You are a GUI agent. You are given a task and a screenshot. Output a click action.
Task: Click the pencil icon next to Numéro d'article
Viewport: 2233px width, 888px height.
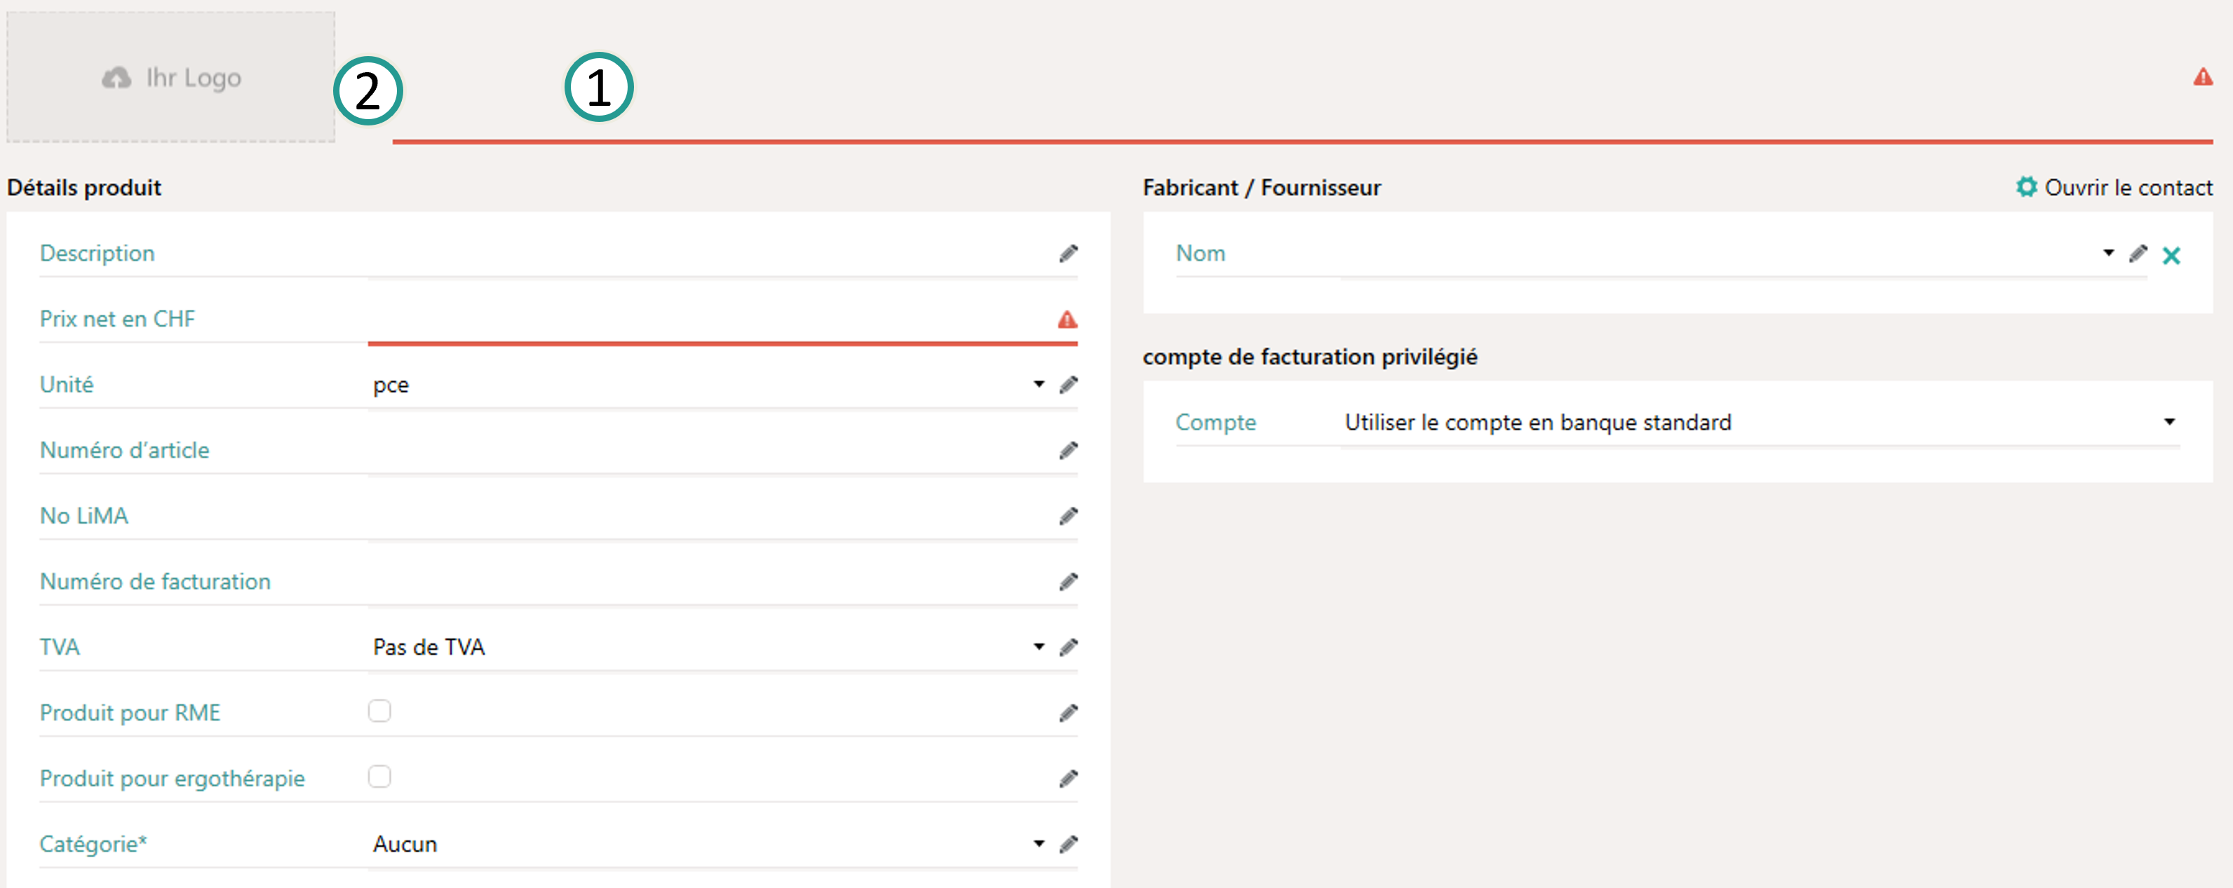[1069, 450]
